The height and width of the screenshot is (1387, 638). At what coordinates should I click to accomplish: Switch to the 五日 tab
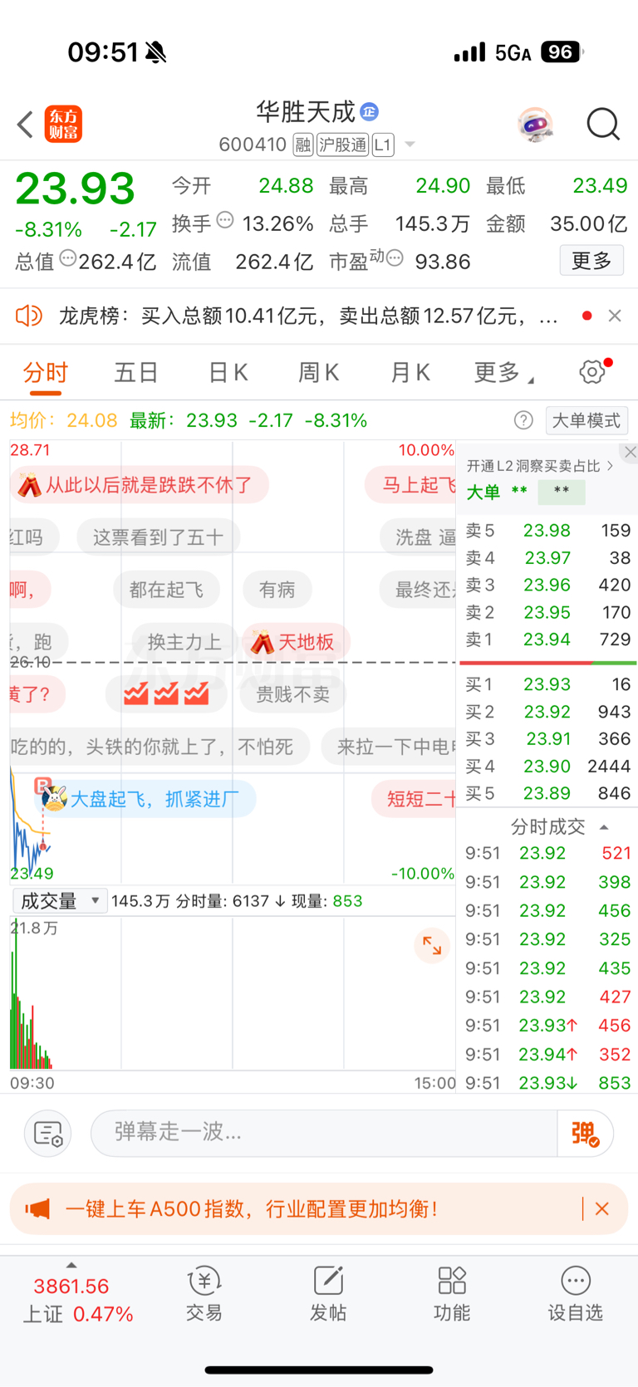[135, 373]
